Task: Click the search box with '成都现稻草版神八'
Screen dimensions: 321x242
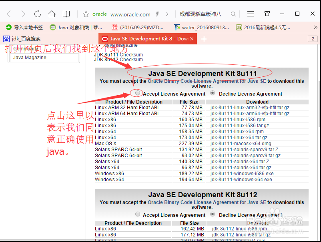Action: (x=200, y=14)
